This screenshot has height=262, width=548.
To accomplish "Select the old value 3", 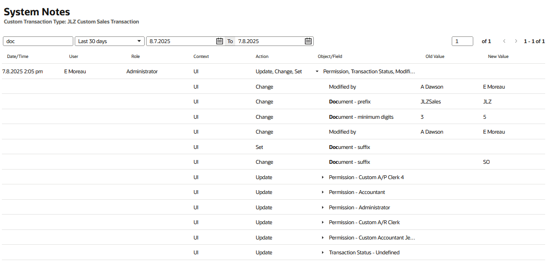I will pyautogui.click(x=422, y=117).
